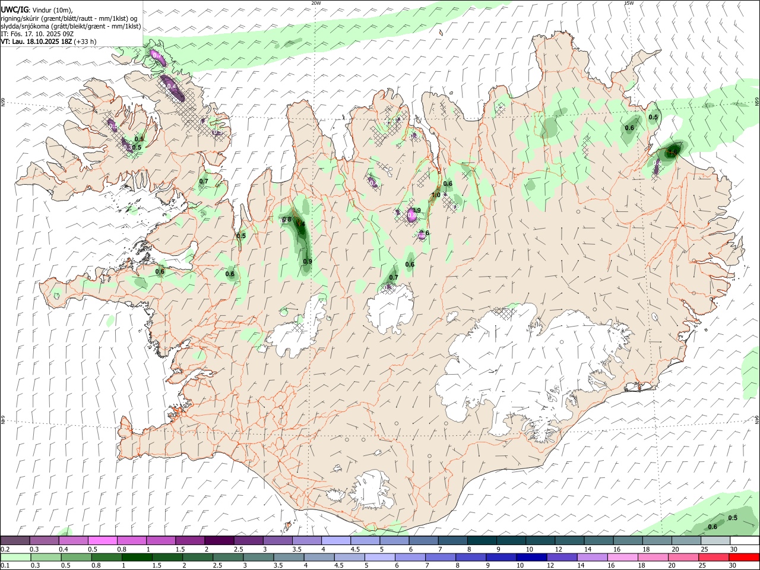The width and height of the screenshot is (760, 570).
Task: Select rain legend swatch between 4 and 4.5
Action: pos(319,557)
